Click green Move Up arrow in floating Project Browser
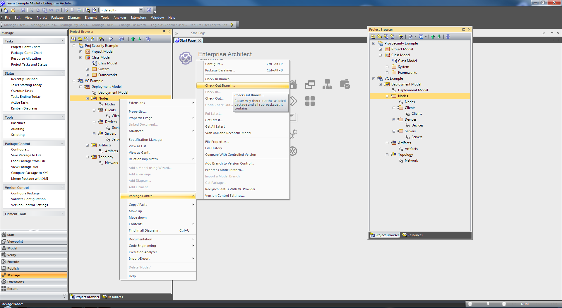Image resolution: width=562 pixels, height=308 pixels. click(433, 37)
